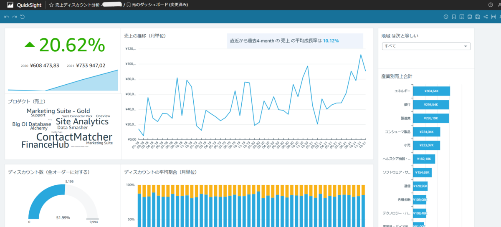The image size is (501, 227).
Task: Click the 5,196 gauge value label
Action: point(70,182)
